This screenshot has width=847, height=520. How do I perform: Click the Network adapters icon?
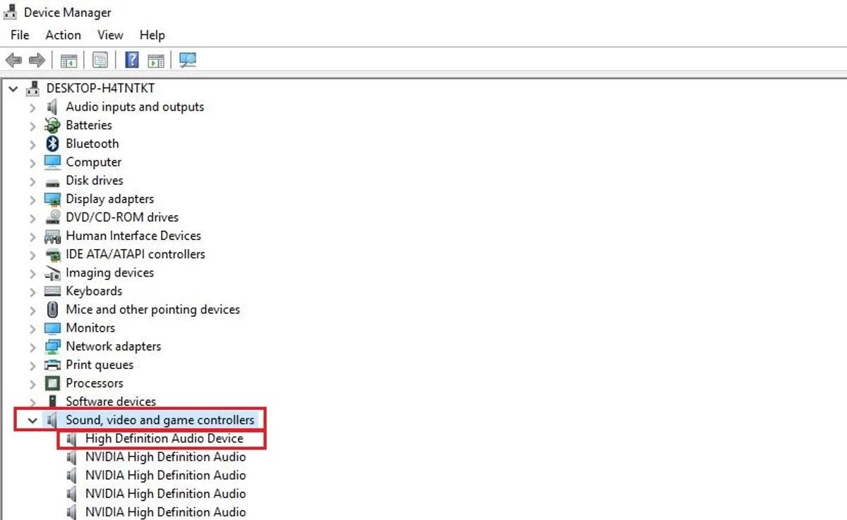tap(52, 346)
